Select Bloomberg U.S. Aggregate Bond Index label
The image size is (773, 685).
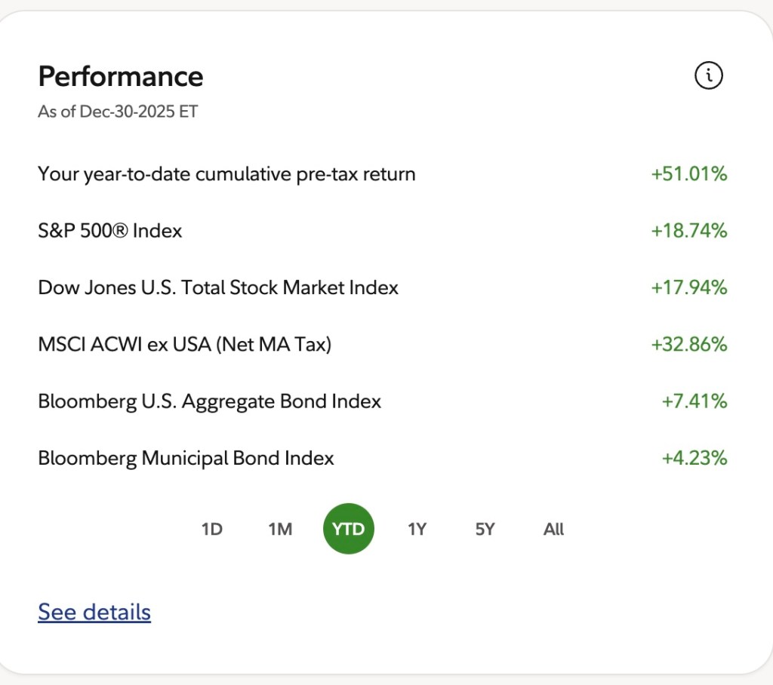click(209, 401)
